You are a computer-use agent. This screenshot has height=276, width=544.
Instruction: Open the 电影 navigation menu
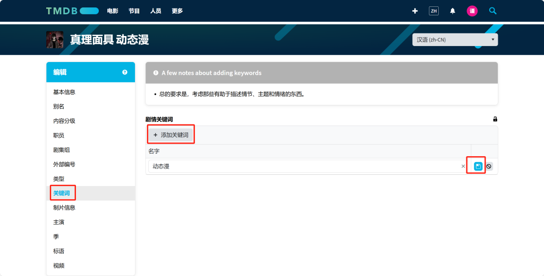tap(113, 11)
